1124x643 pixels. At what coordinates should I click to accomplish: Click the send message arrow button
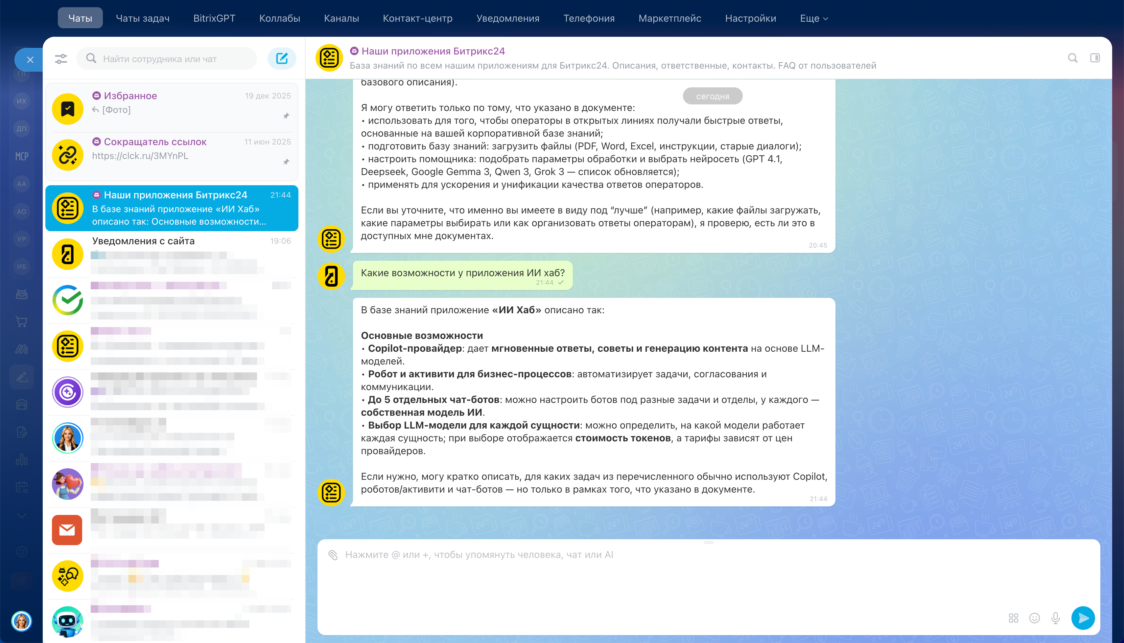tap(1083, 618)
